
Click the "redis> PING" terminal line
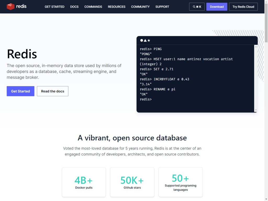[150, 49]
